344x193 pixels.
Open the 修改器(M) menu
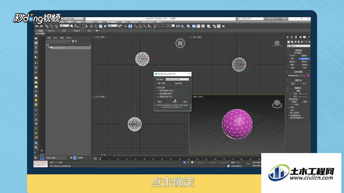90,22
